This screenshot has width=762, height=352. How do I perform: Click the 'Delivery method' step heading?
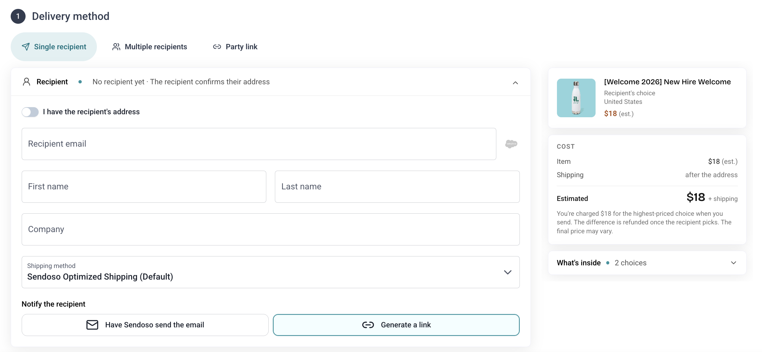pos(70,16)
